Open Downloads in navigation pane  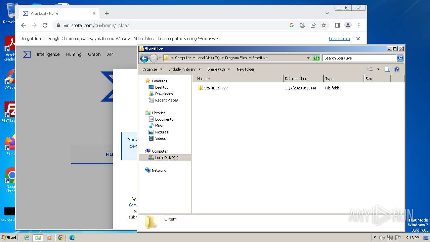(x=164, y=94)
